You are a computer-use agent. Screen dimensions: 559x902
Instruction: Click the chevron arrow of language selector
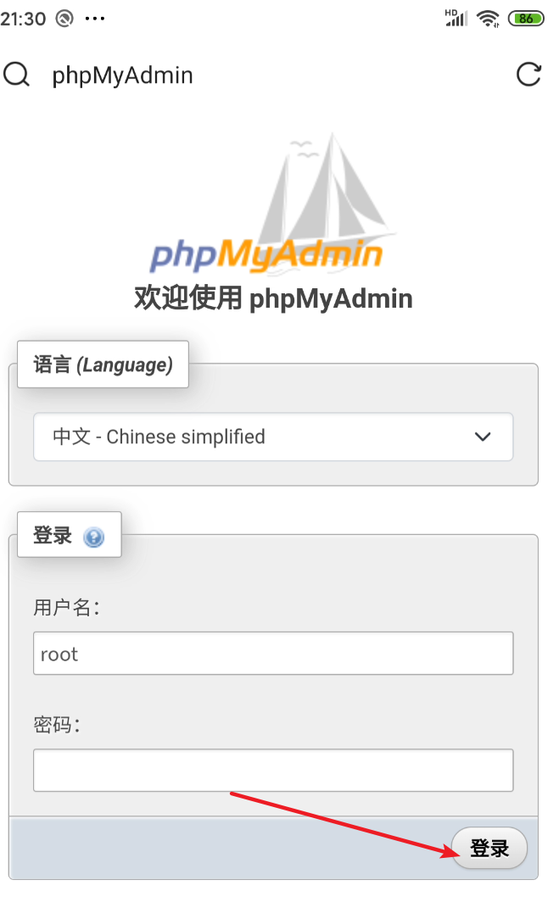pos(483,437)
